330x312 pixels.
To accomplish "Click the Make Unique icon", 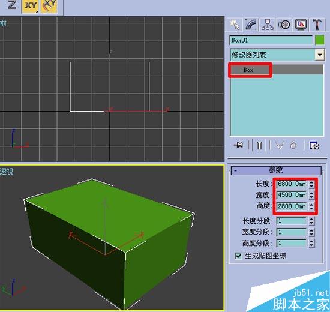I will coord(280,145).
